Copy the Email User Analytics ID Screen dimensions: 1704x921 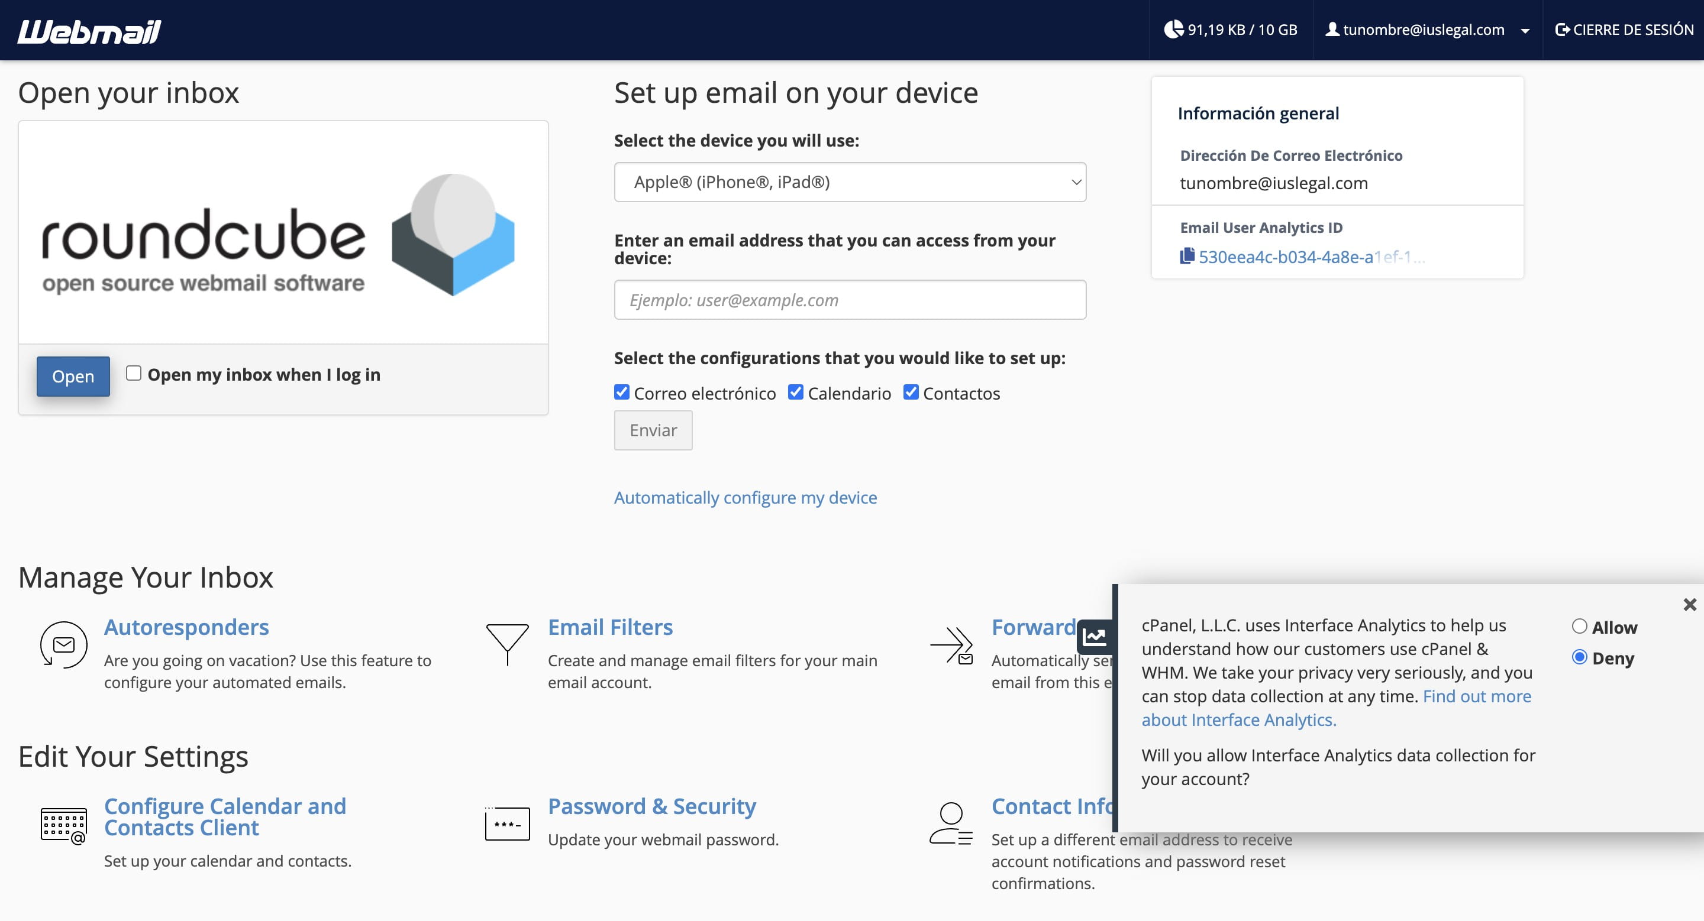[x=1187, y=257]
